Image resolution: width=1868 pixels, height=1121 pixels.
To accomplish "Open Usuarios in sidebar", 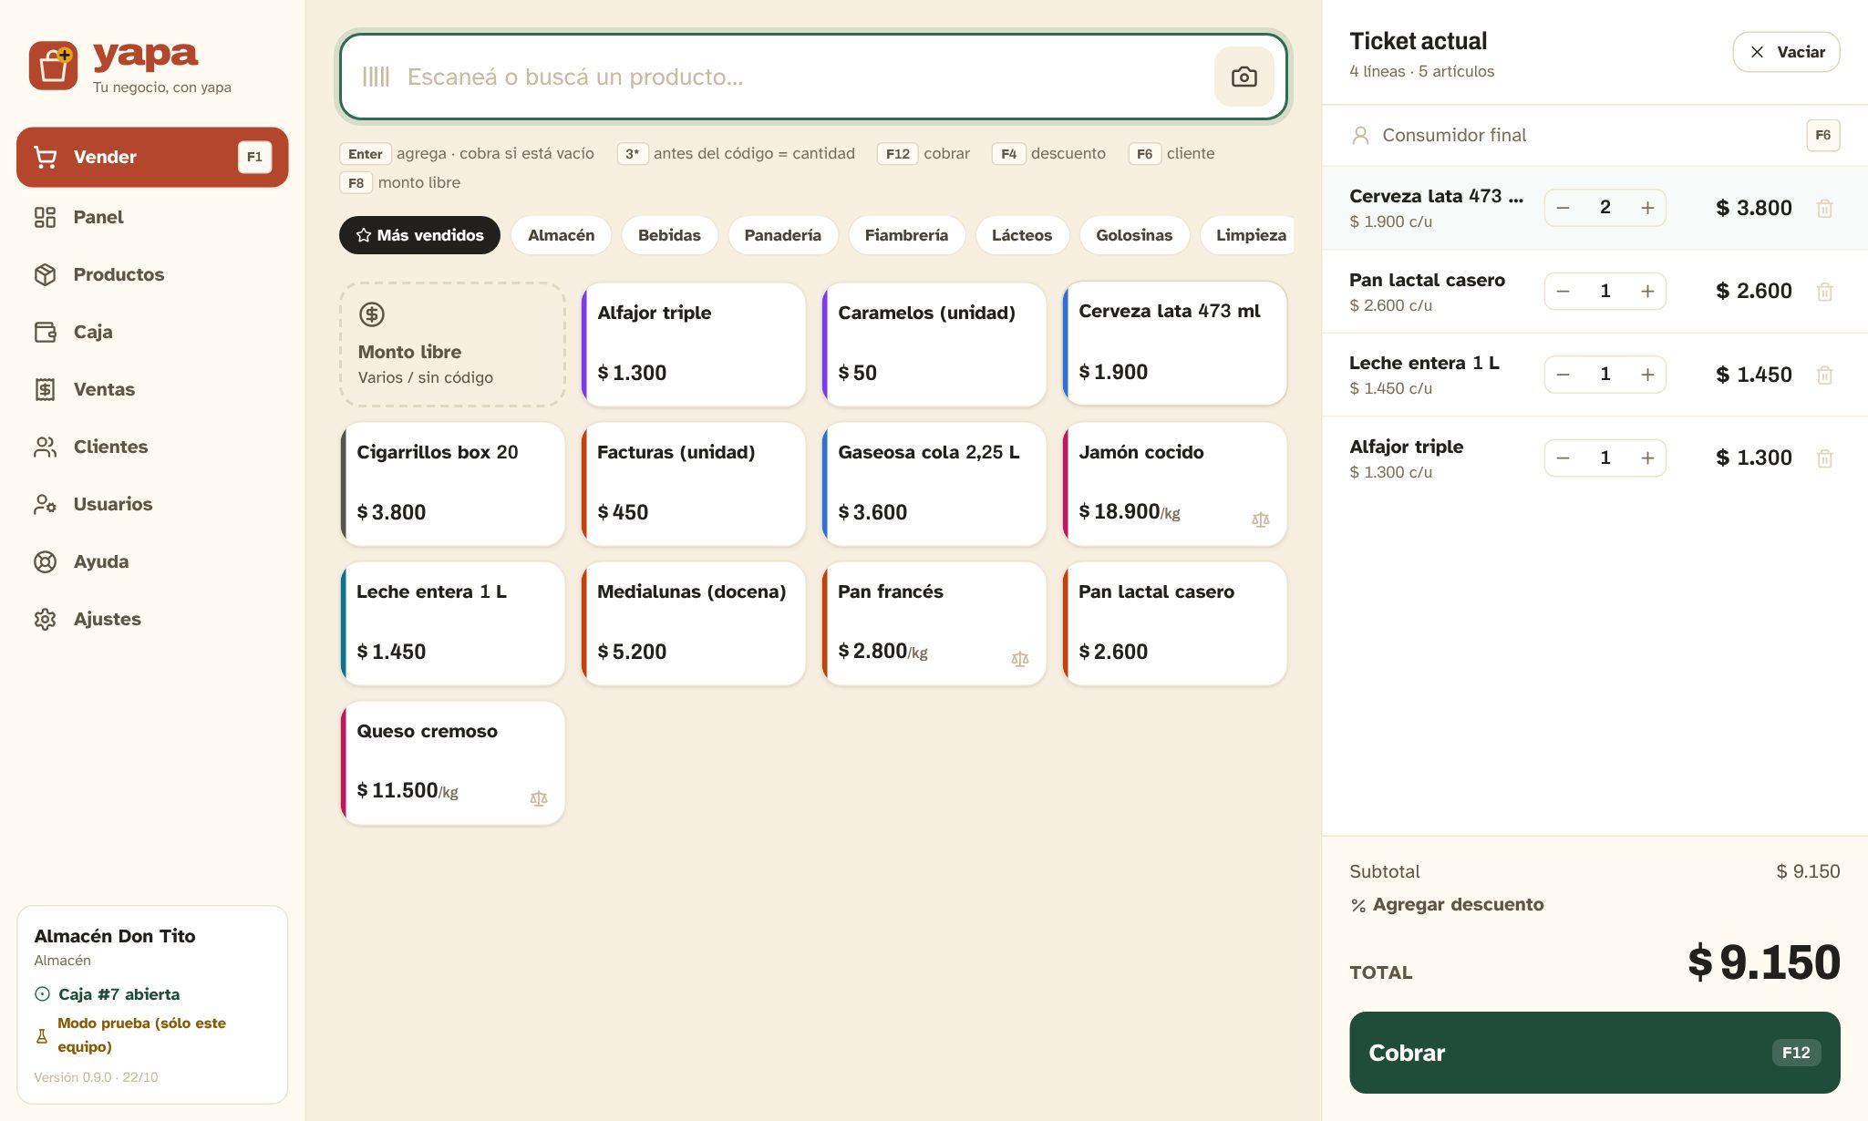I will pyautogui.click(x=152, y=504).
